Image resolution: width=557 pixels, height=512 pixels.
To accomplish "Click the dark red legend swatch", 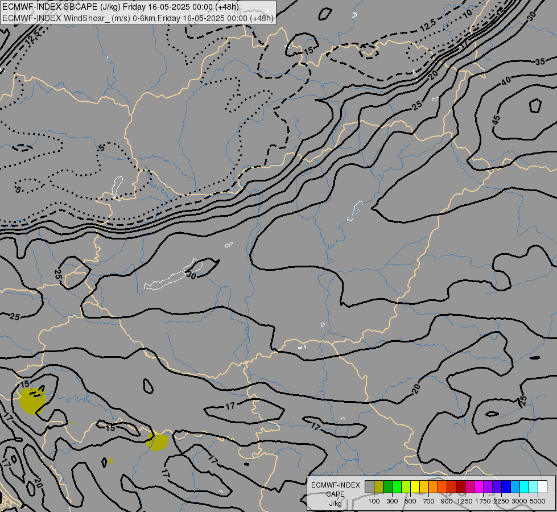I will (460, 487).
